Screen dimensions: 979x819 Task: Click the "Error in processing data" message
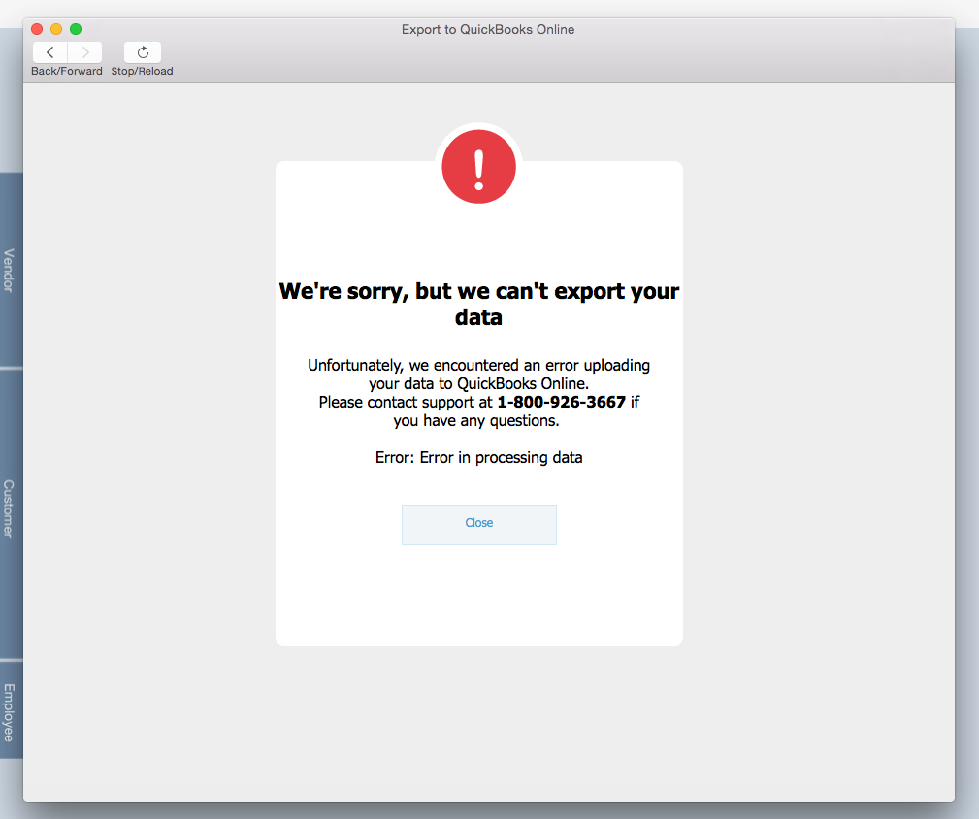[479, 458]
